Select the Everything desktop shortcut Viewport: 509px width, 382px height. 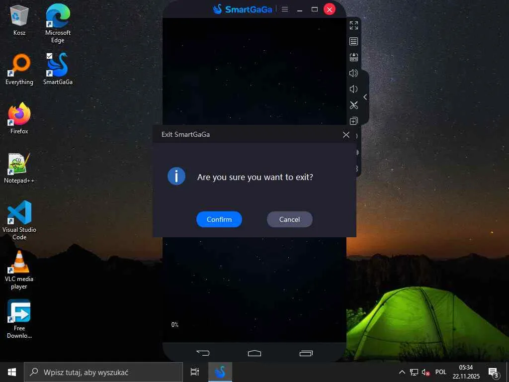click(19, 70)
